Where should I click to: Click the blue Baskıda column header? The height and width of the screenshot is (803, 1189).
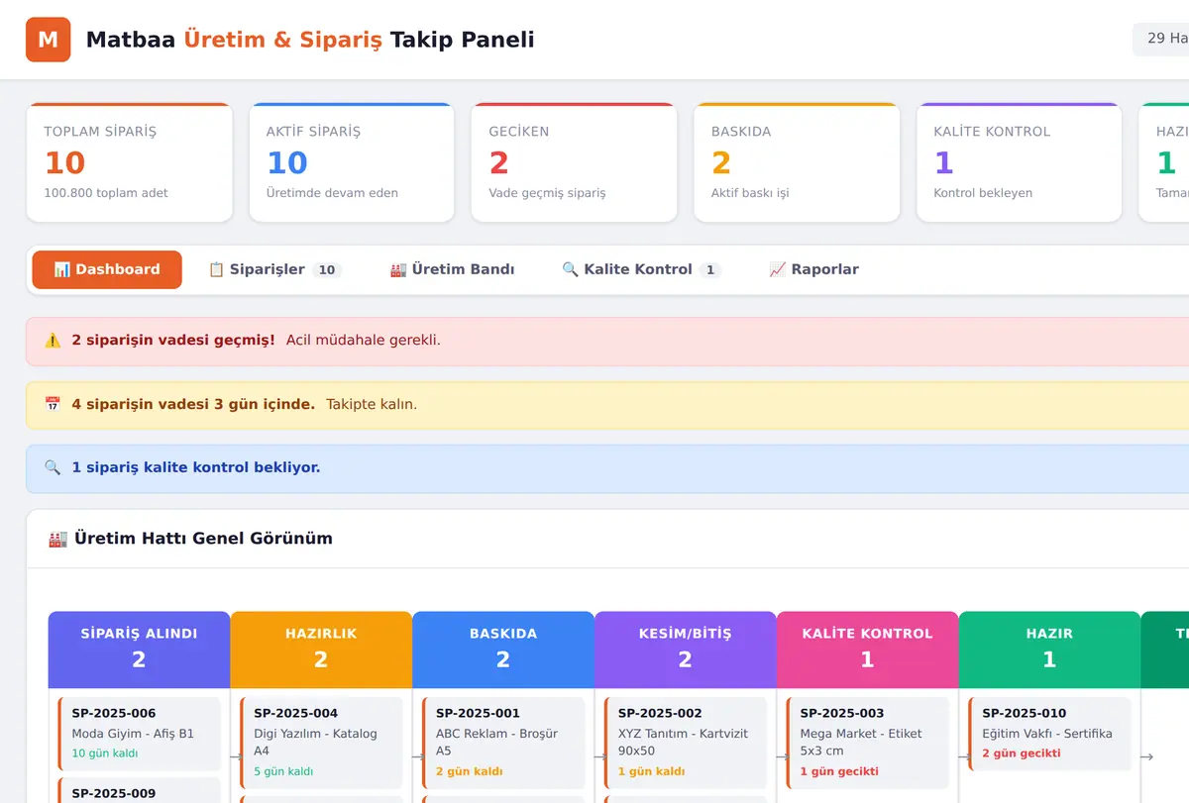click(503, 650)
